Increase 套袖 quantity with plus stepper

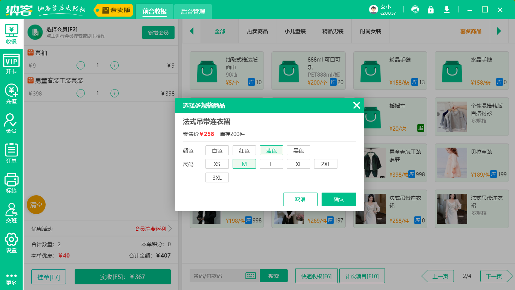(x=114, y=65)
